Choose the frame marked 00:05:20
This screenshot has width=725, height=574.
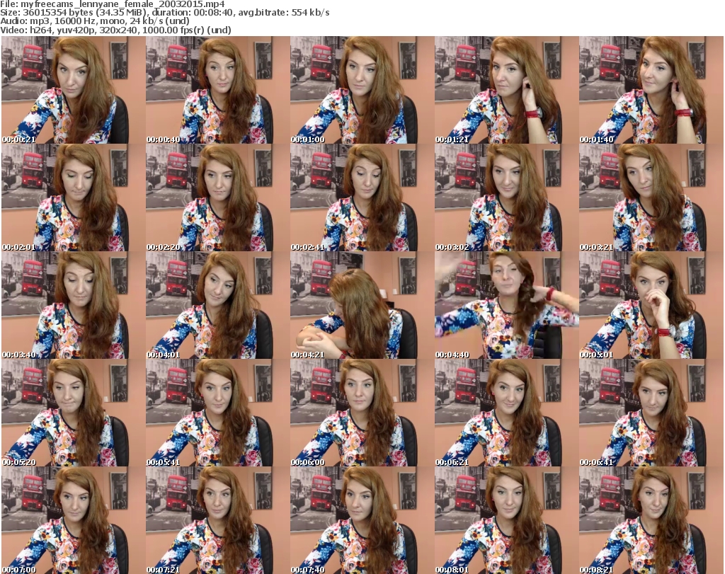(x=74, y=413)
